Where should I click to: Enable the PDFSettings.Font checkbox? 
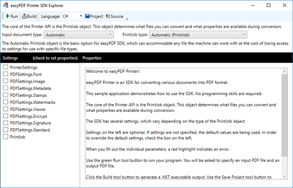pos(6,74)
